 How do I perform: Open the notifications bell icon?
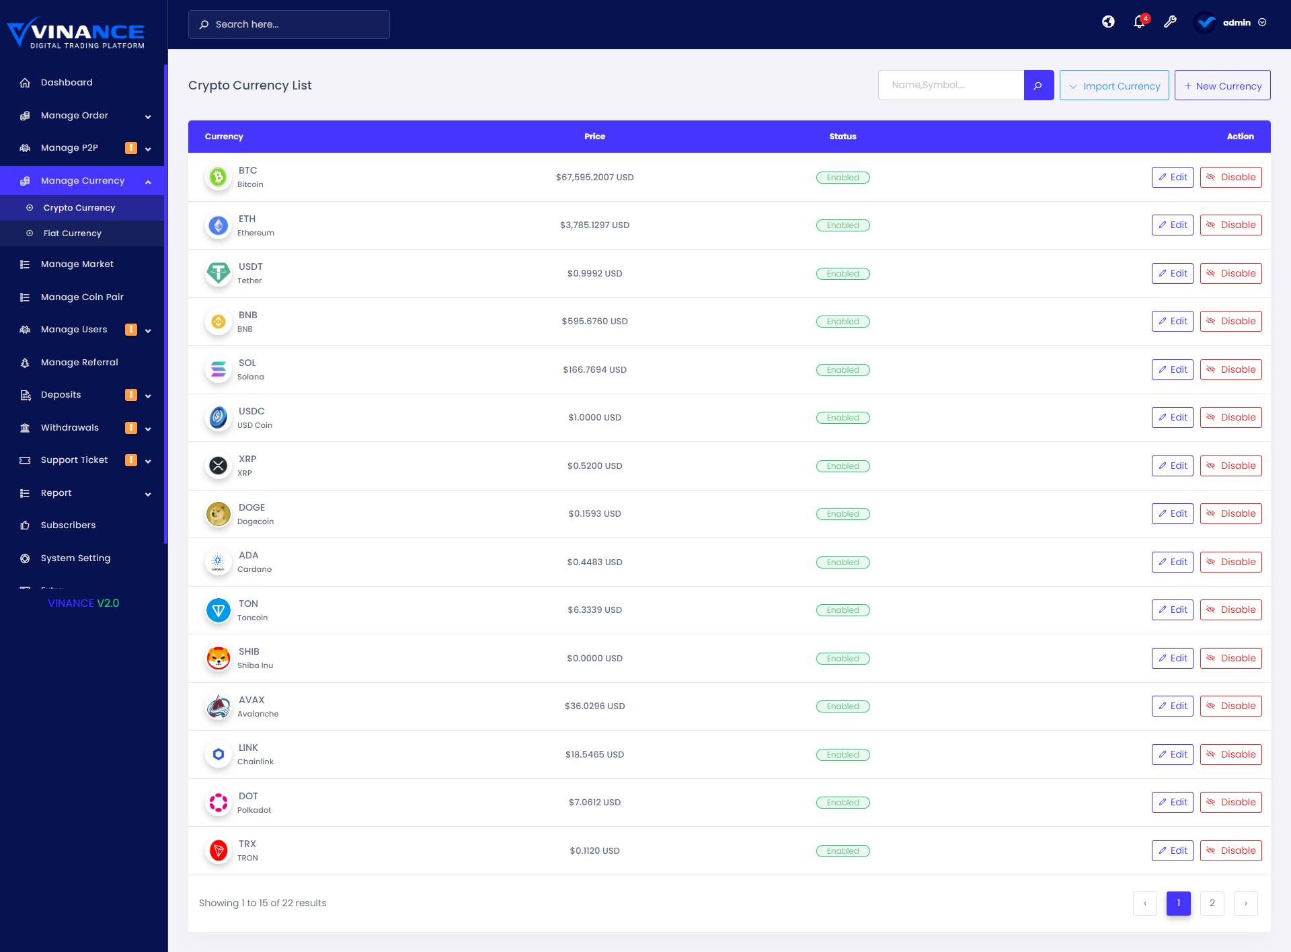click(x=1140, y=22)
